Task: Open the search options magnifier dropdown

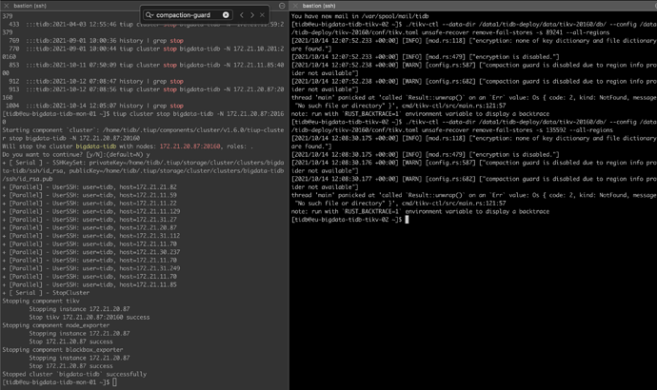Action: click(x=149, y=15)
